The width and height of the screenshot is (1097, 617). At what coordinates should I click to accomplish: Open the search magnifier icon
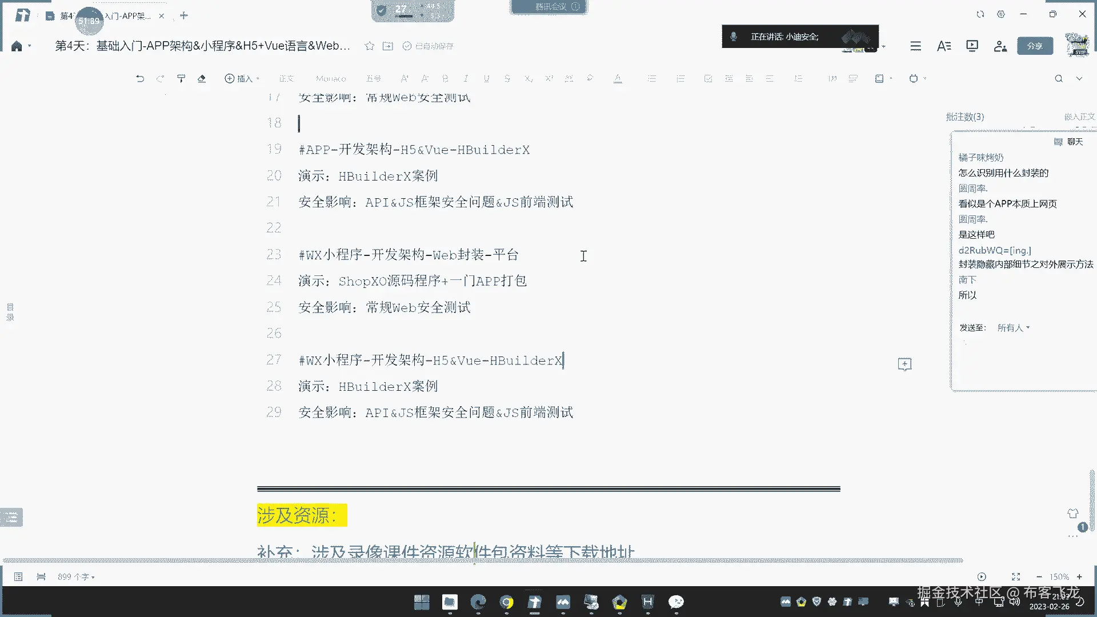[x=1059, y=79]
